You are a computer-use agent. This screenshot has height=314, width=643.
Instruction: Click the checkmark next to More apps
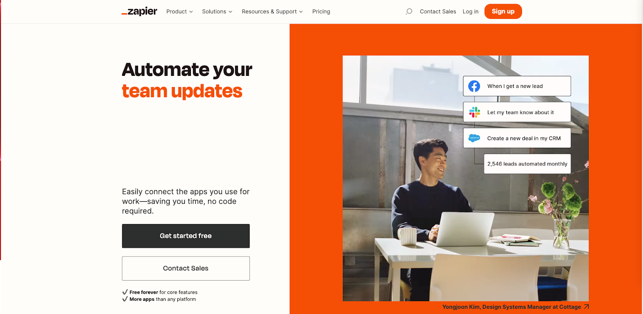[x=125, y=299]
